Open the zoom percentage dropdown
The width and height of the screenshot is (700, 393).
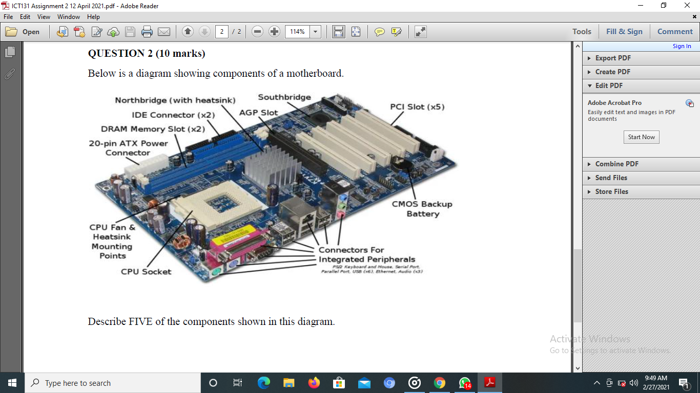click(316, 32)
